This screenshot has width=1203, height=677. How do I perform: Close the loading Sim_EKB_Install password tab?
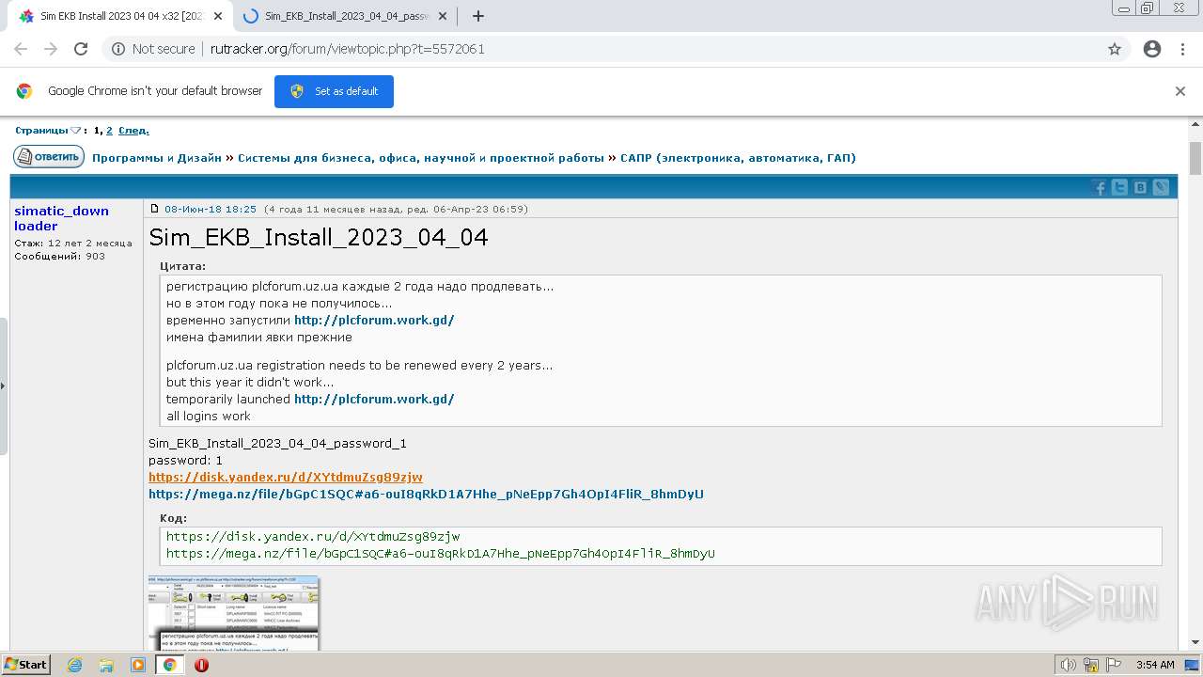coord(443,16)
